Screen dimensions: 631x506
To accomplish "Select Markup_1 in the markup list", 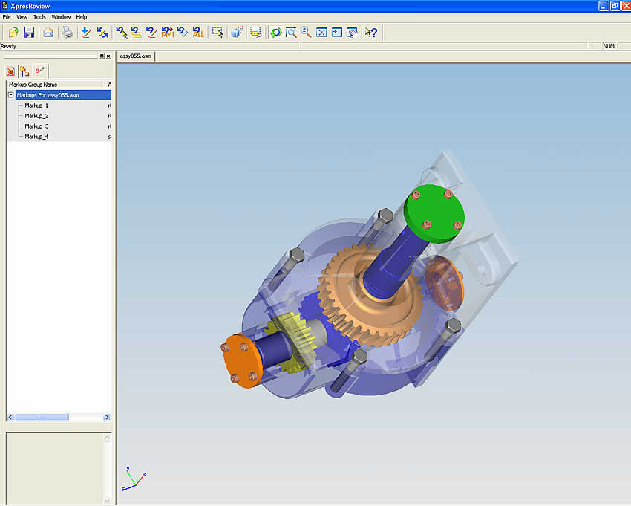I will pyautogui.click(x=36, y=106).
